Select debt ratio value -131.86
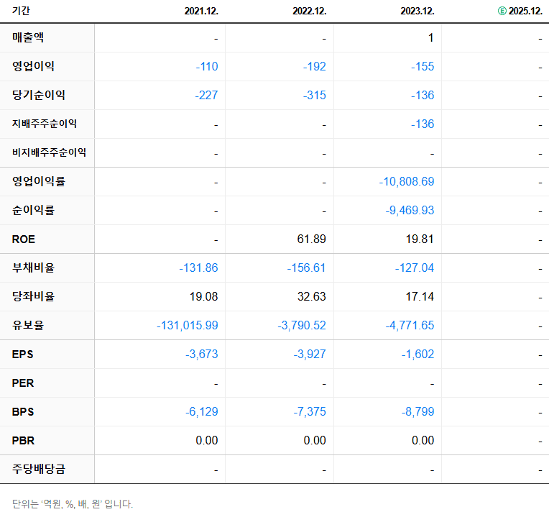The image size is (549, 512). click(198, 268)
